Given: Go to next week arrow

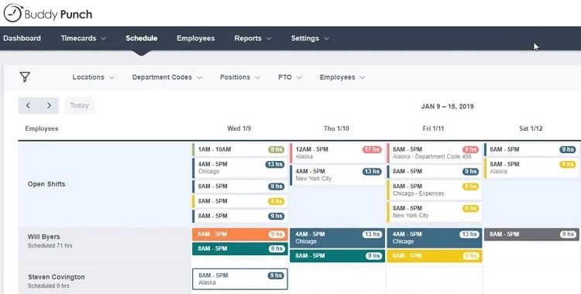Looking at the screenshot, I should pyautogui.click(x=49, y=105).
